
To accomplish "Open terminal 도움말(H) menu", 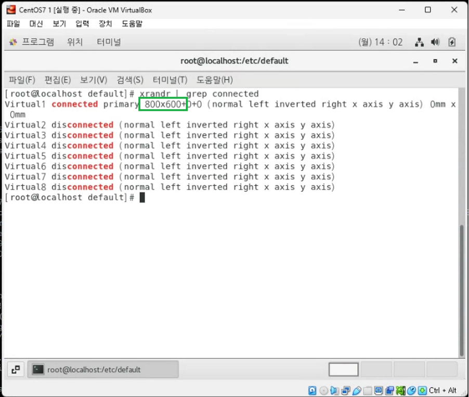I will pyautogui.click(x=214, y=80).
